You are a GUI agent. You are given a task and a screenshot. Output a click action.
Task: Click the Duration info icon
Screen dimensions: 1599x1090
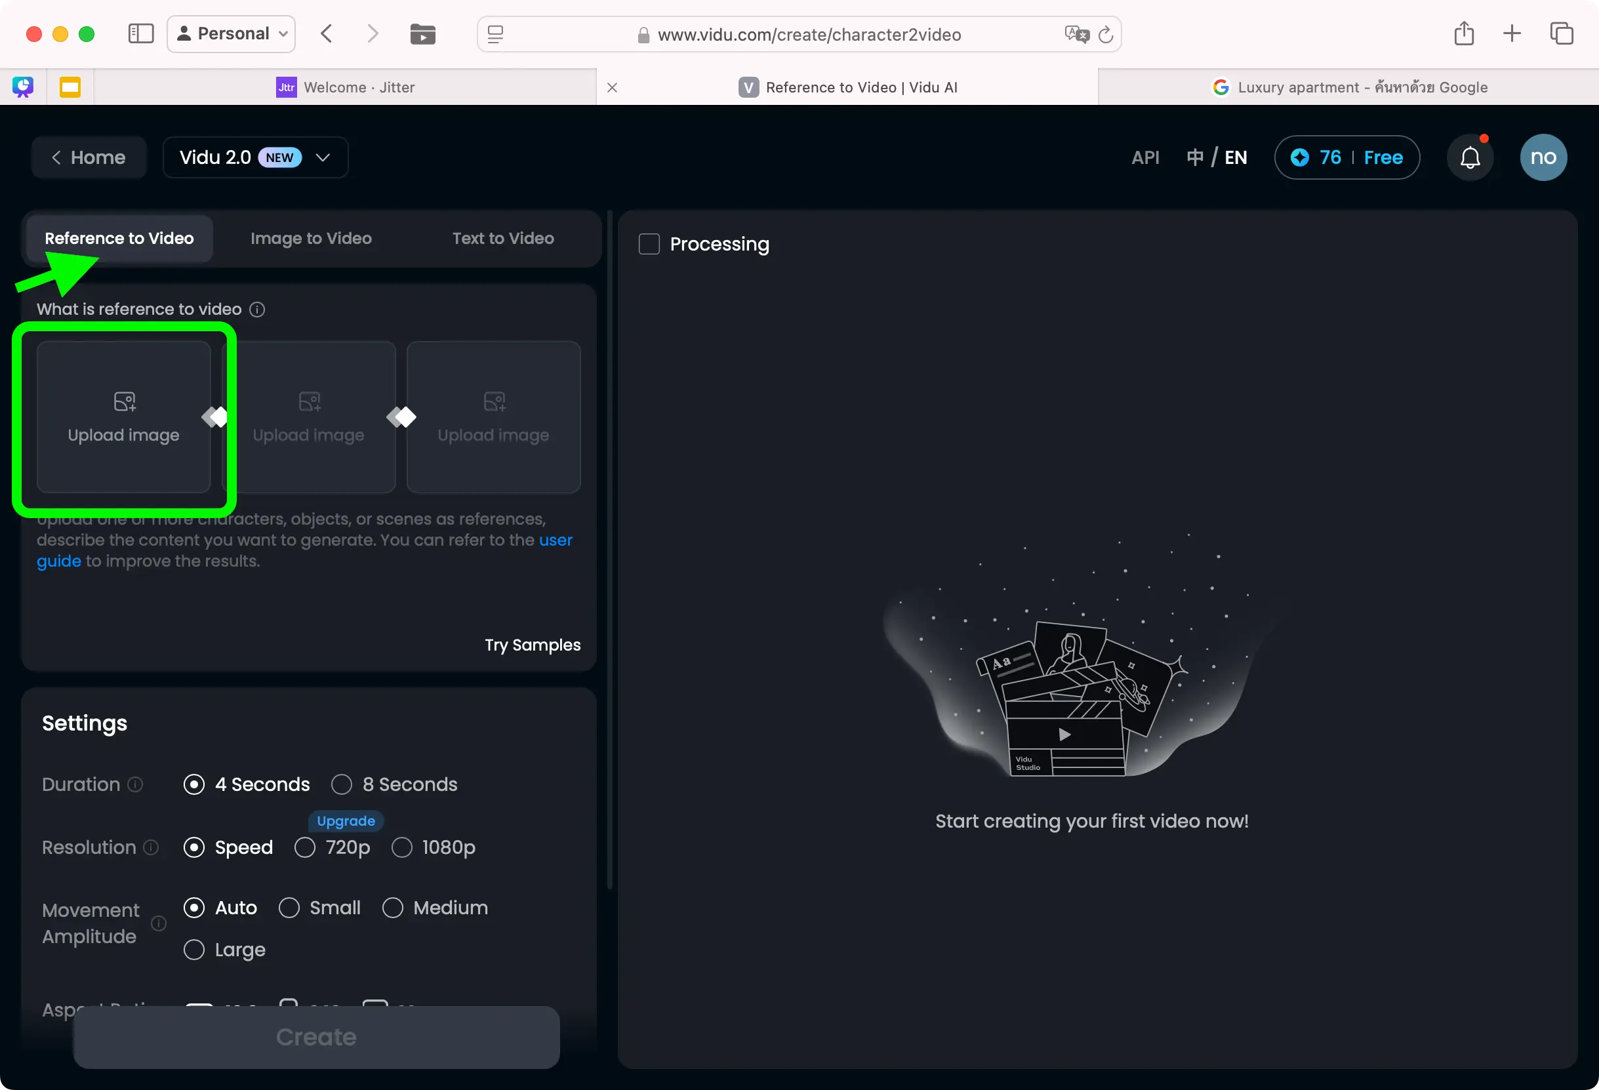[136, 784]
